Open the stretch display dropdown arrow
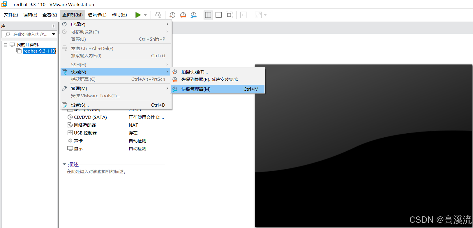Viewport: 473px width, 228px height. 265,15
